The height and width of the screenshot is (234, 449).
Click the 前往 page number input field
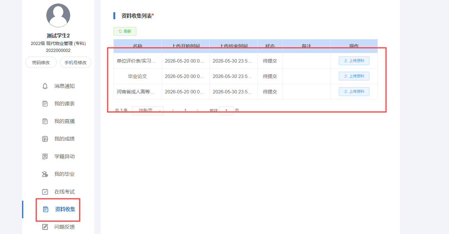point(226,110)
